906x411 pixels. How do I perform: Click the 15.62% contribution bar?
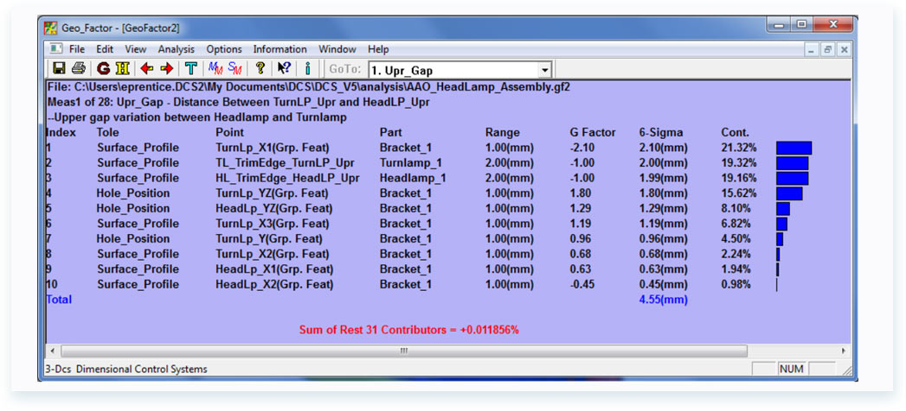[x=789, y=193]
